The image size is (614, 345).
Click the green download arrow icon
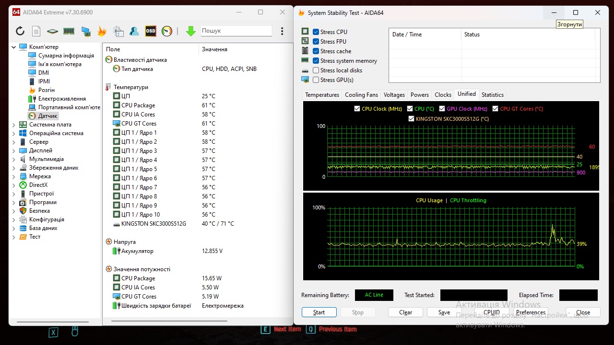tap(191, 31)
